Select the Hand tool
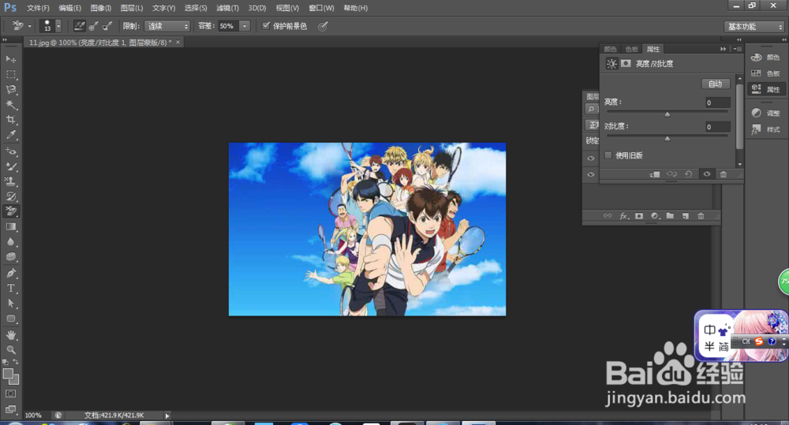The width and height of the screenshot is (789, 425). (x=10, y=335)
